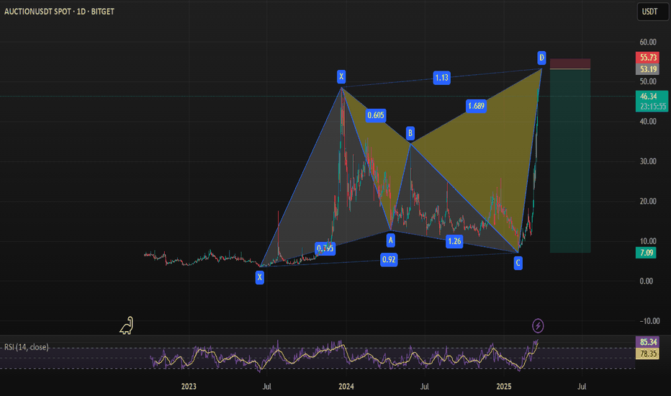Click the 2023 label on time axis
The height and width of the screenshot is (396, 671).
click(x=189, y=387)
